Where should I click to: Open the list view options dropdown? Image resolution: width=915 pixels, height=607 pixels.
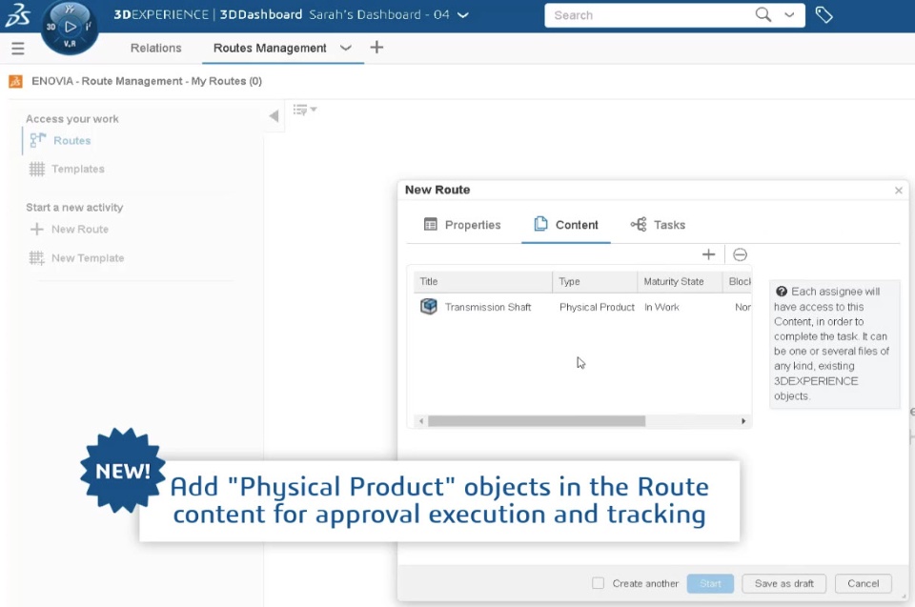tap(305, 110)
